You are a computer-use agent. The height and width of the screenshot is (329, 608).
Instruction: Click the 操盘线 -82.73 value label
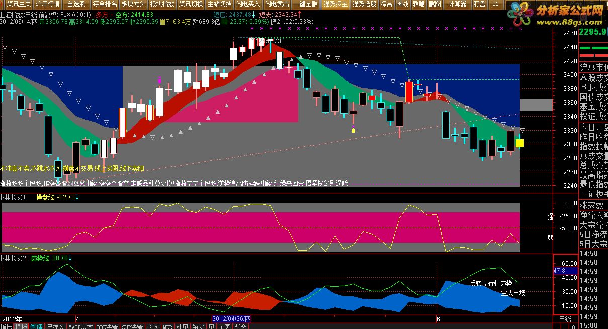coord(55,197)
